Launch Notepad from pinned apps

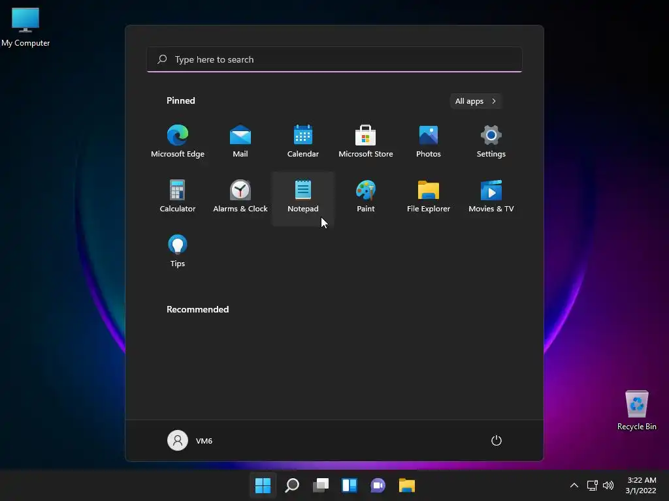pyautogui.click(x=303, y=198)
